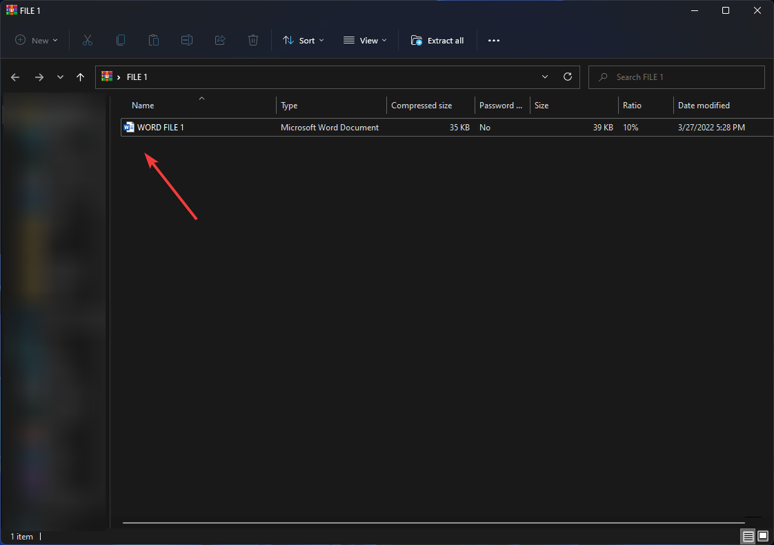Image resolution: width=774 pixels, height=545 pixels.
Task: Open the Sort options menu
Action: point(303,41)
